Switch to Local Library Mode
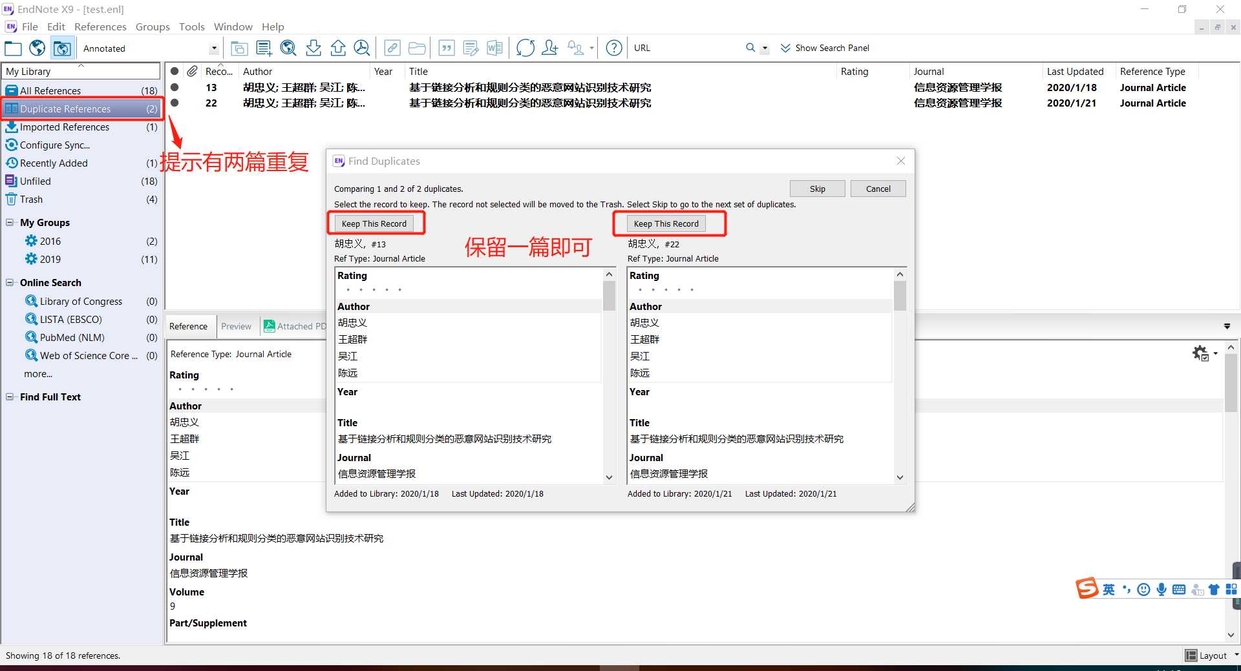The width and height of the screenshot is (1241, 671). [x=13, y=48]
